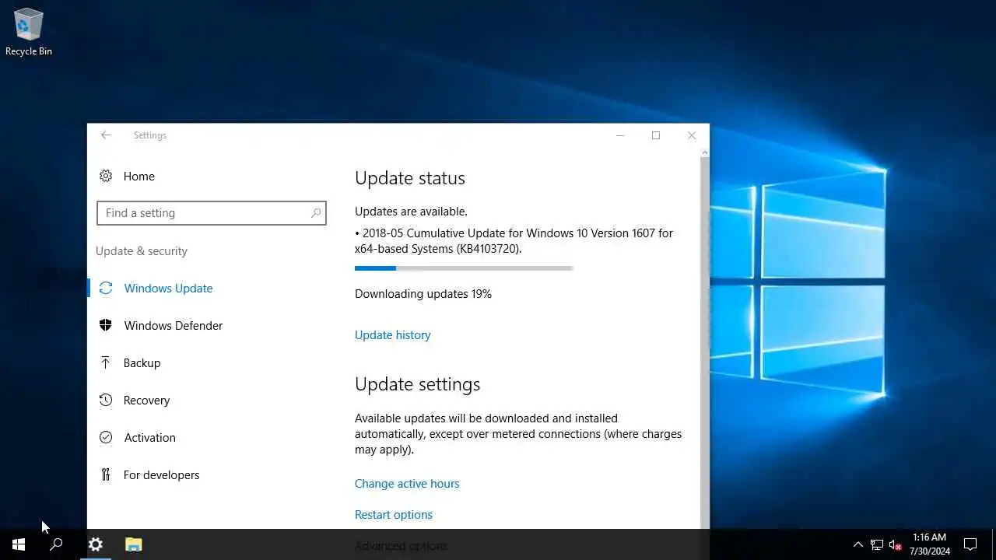Select Activation in the sidebar

coord(149,438)
